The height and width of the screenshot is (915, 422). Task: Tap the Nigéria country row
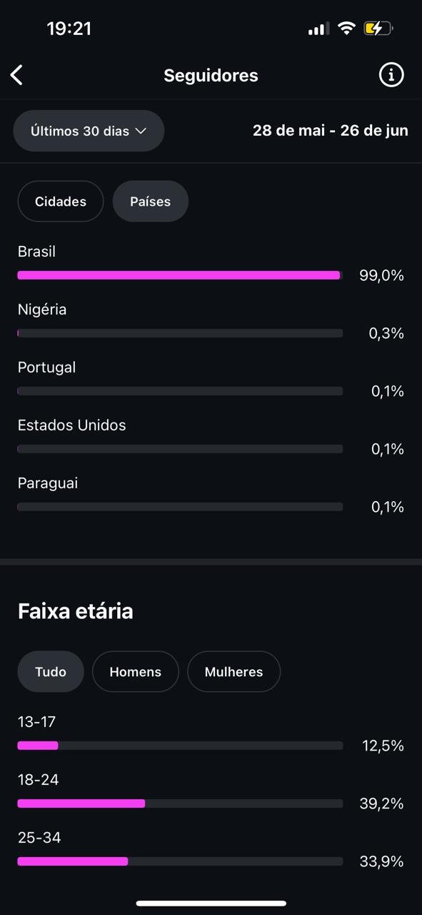(211, 322)
